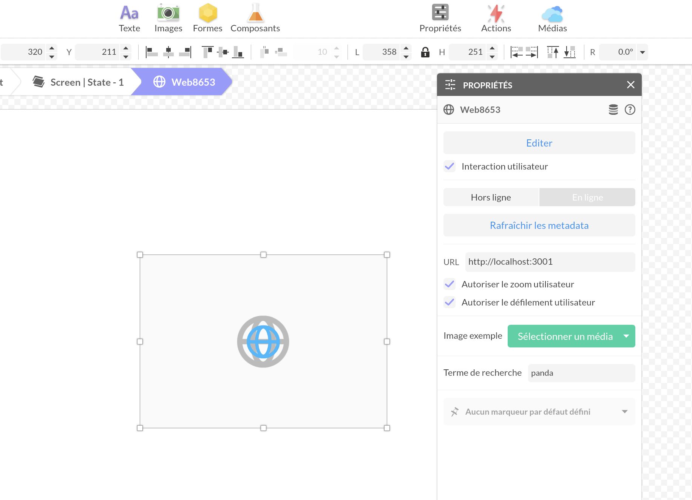Toggle the aspect ratio lock icon
The height and width of the screenshot is (500, 692).
[x=425, y=52]
